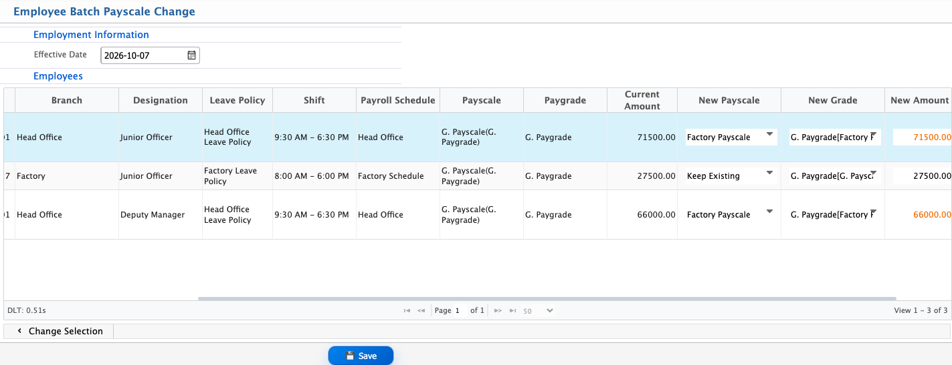Click the New Amount column header
The image size is (952, 365).
click(x=919, y=100)
